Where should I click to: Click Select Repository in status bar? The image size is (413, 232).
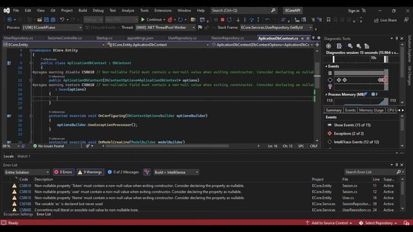(x=378, y=223)
